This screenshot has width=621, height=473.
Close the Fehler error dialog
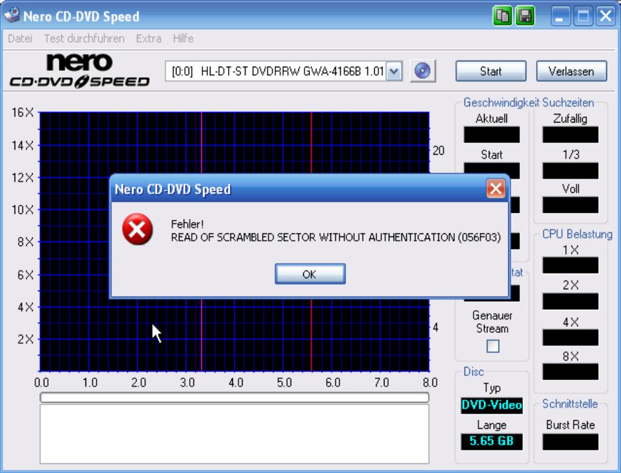pos(496,189)
